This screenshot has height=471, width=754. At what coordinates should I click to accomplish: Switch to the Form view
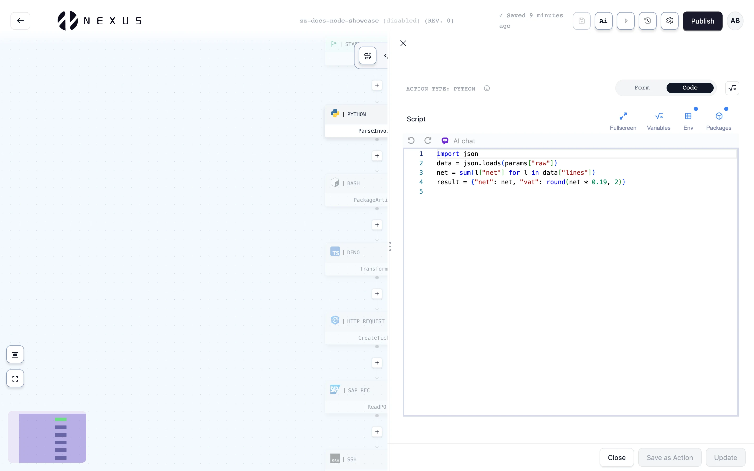642,88
